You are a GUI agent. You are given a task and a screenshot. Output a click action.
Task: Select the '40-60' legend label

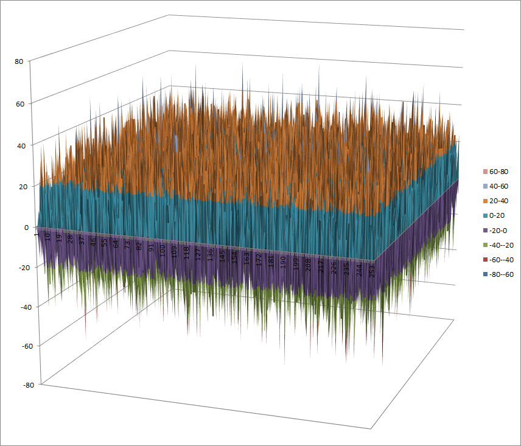tap(498, 186)
